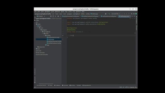The image size is (165, 93).
Task: Open the Window menu
Action: [78, 12]
